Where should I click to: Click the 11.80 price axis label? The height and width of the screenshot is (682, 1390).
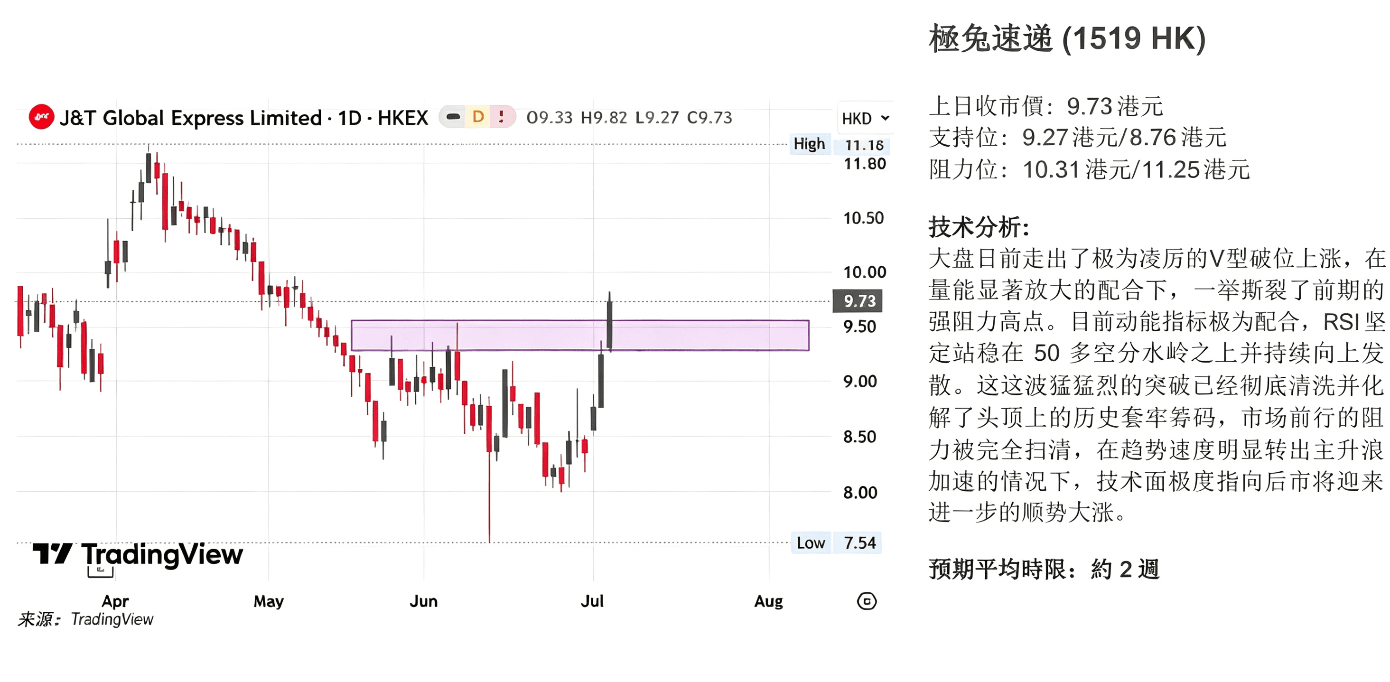point(865,163)
